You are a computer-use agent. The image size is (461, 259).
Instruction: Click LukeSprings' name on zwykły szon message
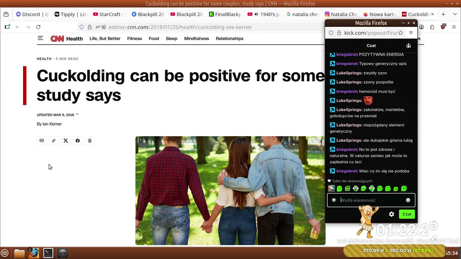349,73
